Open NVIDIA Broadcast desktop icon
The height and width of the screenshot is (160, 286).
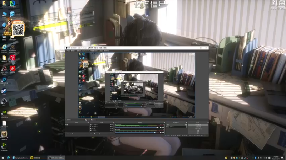pos(4,146)
